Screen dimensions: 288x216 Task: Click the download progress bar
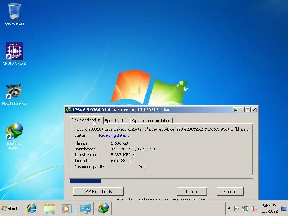point(161,181)
